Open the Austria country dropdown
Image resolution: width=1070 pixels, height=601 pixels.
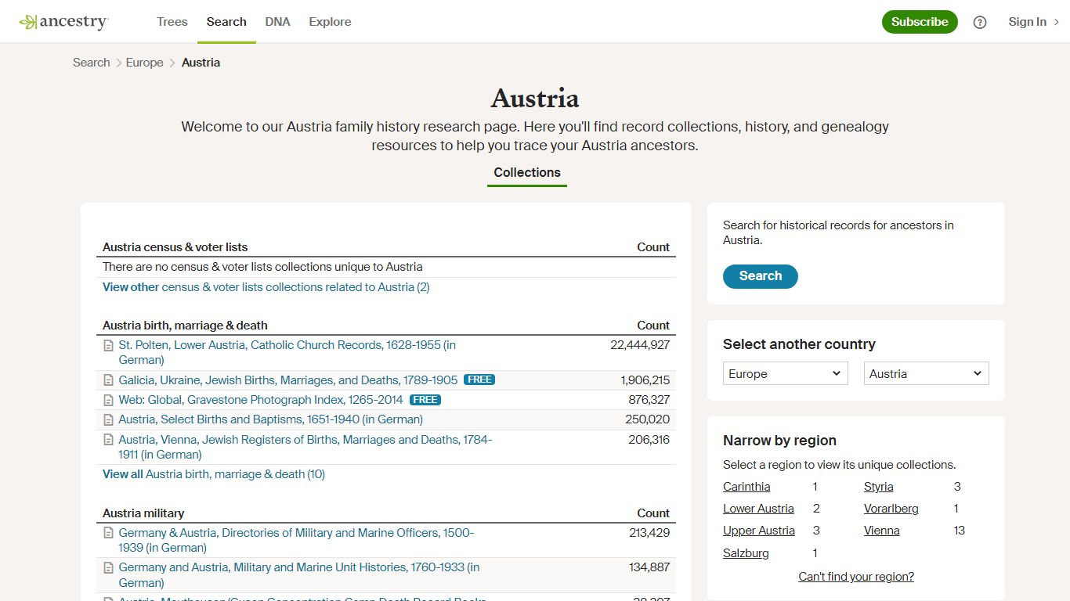tap(927, 373)
